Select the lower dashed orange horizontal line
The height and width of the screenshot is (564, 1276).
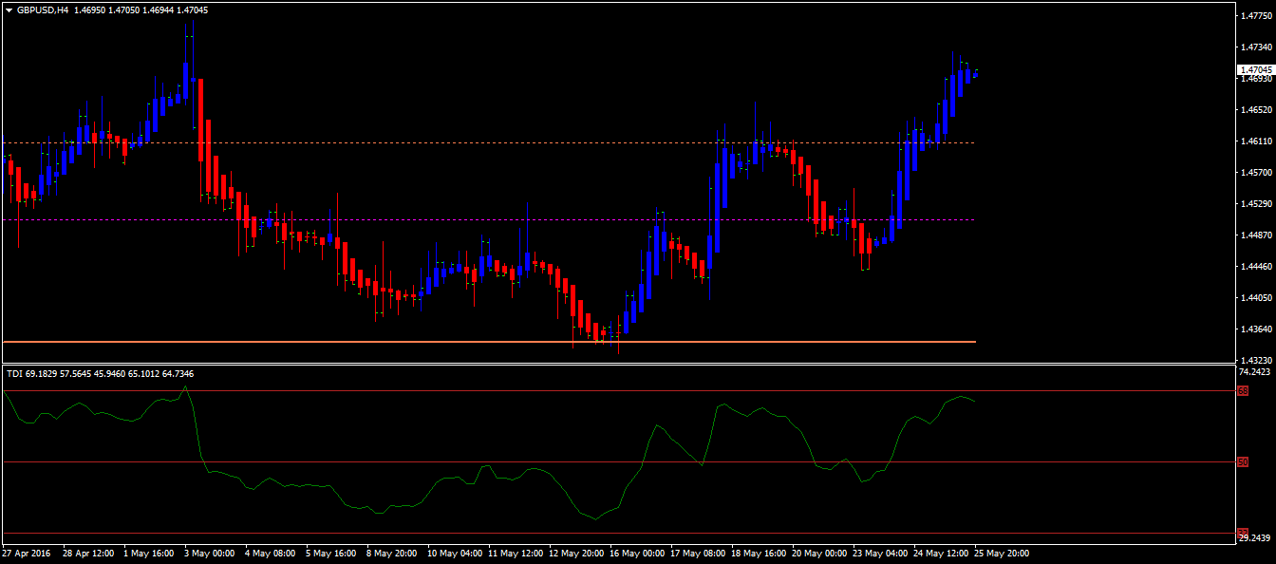pyautogui.click(x=489, y=219)
